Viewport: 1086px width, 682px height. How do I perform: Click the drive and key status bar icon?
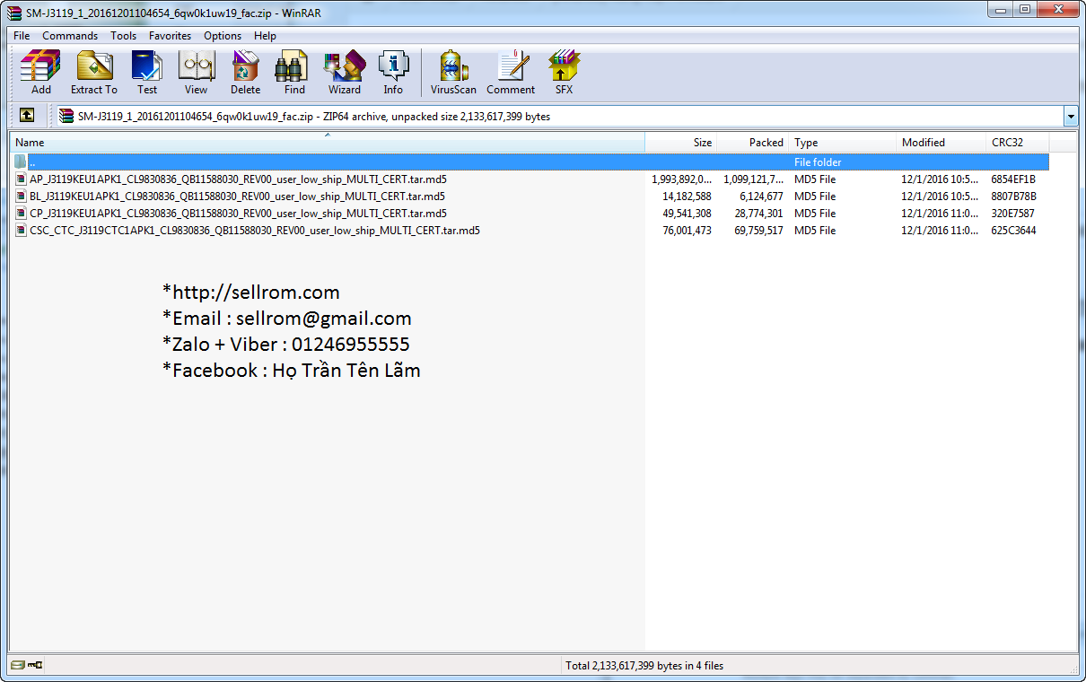[27, 665]
